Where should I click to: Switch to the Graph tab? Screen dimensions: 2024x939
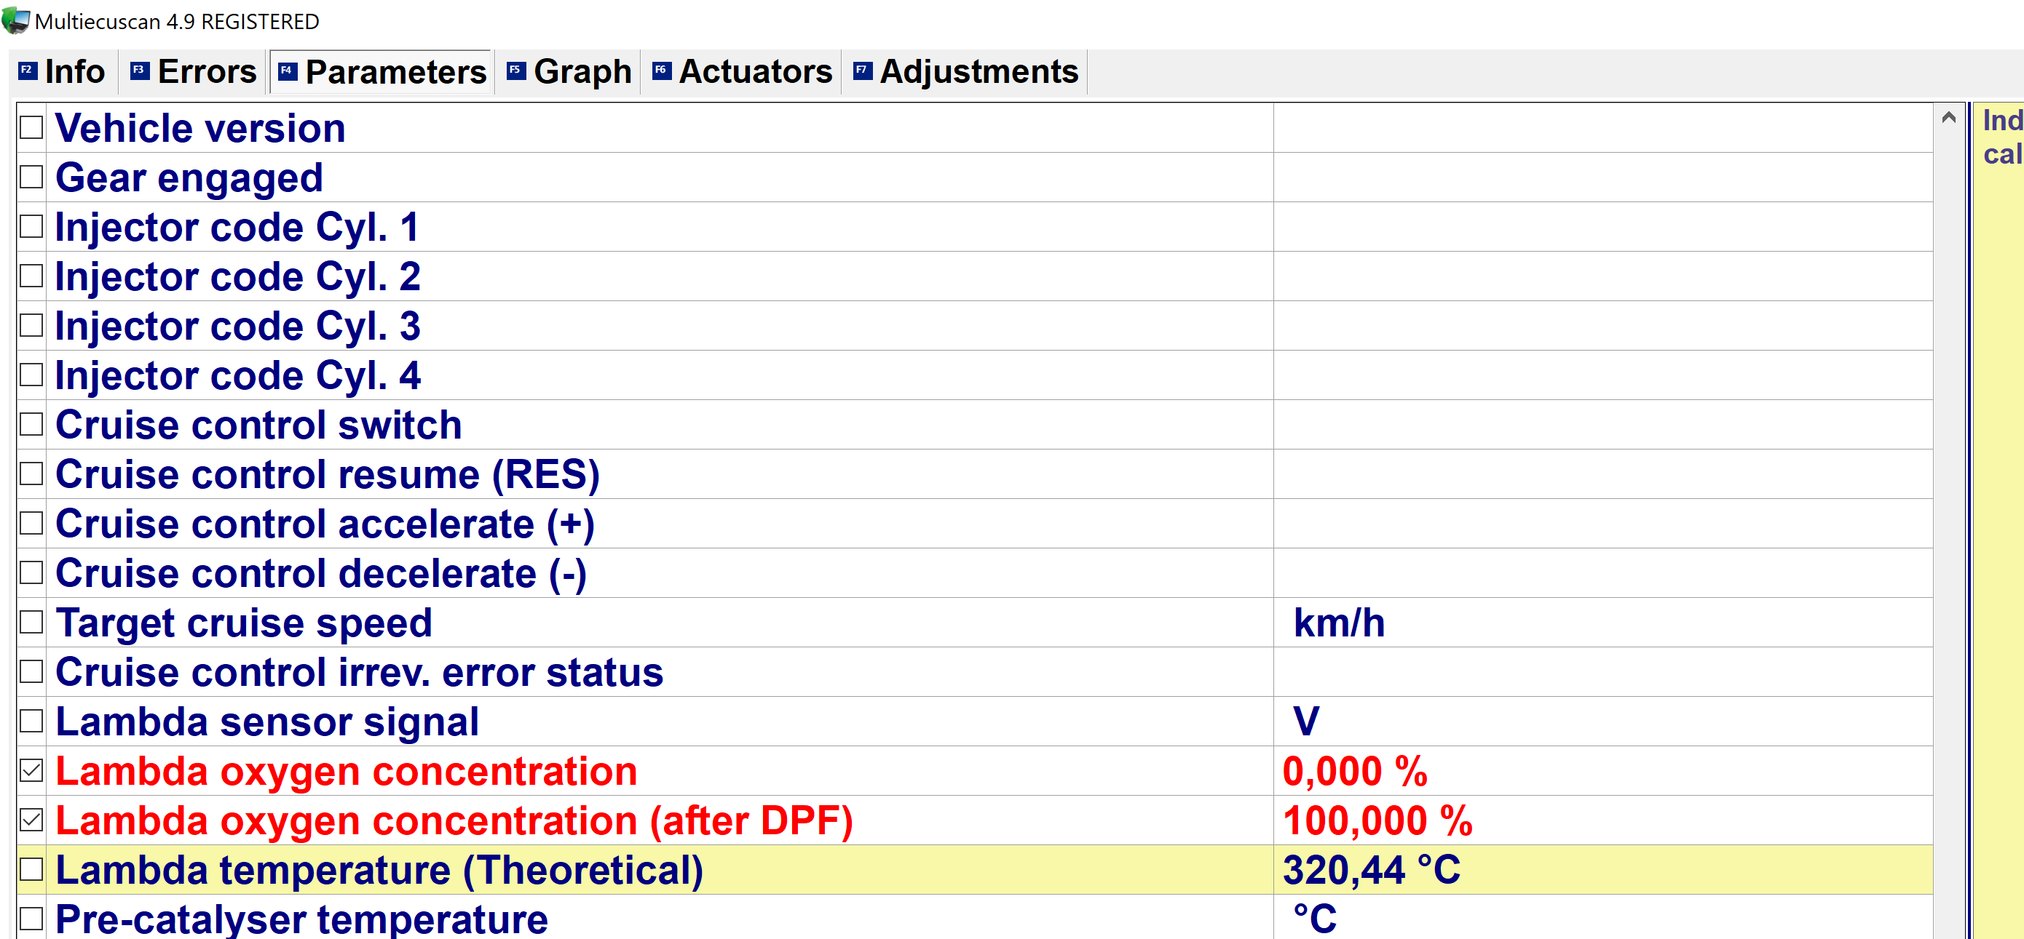point(582,71)
